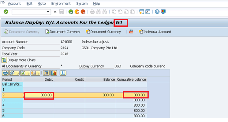
Task: Select period 2 row label
Action: [x=13, y=95]
